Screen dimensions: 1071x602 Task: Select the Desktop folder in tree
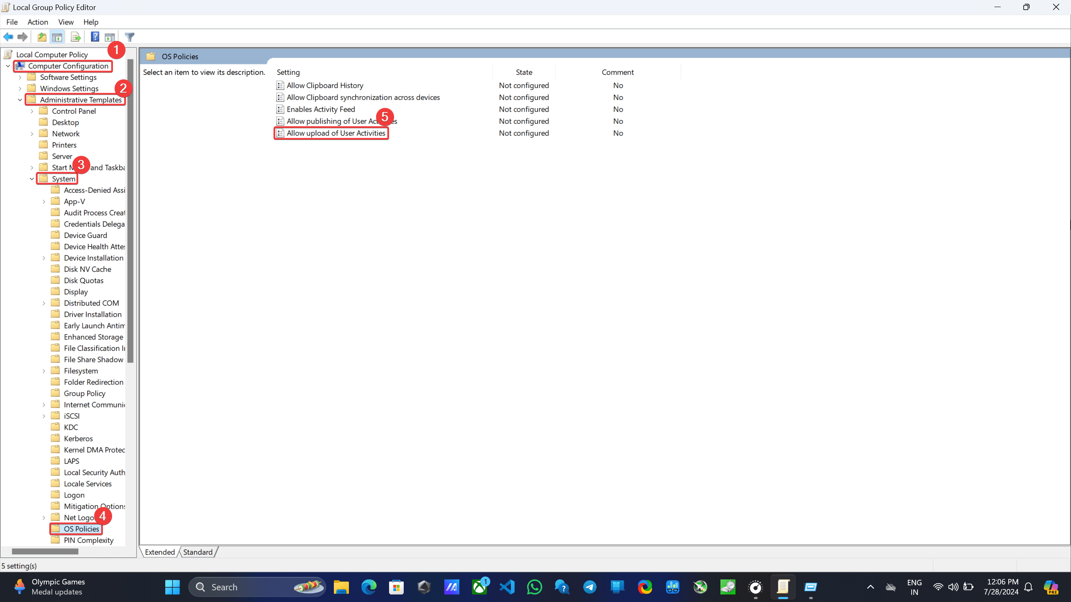(65, 122)
